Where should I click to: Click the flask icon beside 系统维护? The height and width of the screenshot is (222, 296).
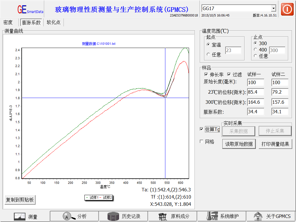pyautogui.click(x=212, y=216)
